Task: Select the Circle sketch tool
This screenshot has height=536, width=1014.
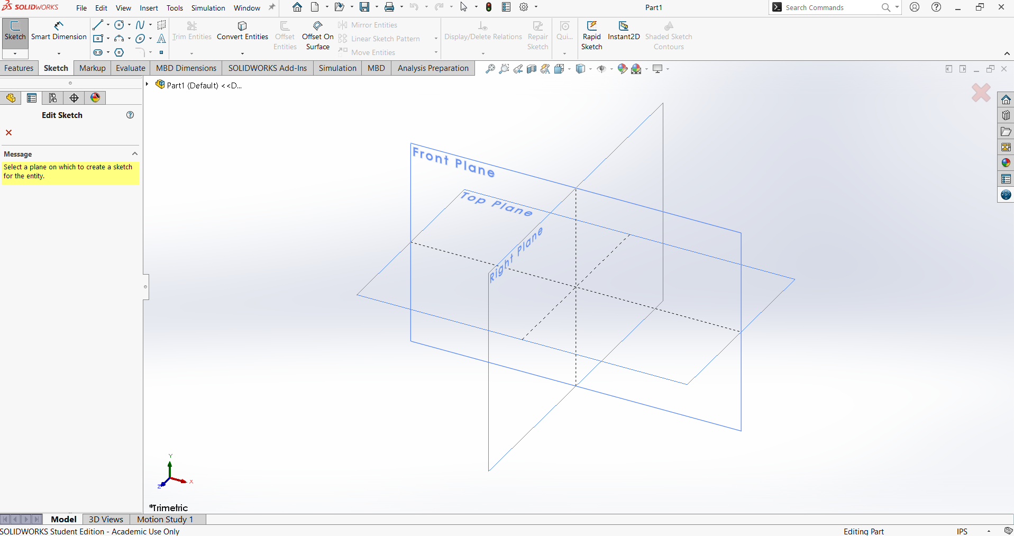Action: pyautogui.click(x=120, y=25)
